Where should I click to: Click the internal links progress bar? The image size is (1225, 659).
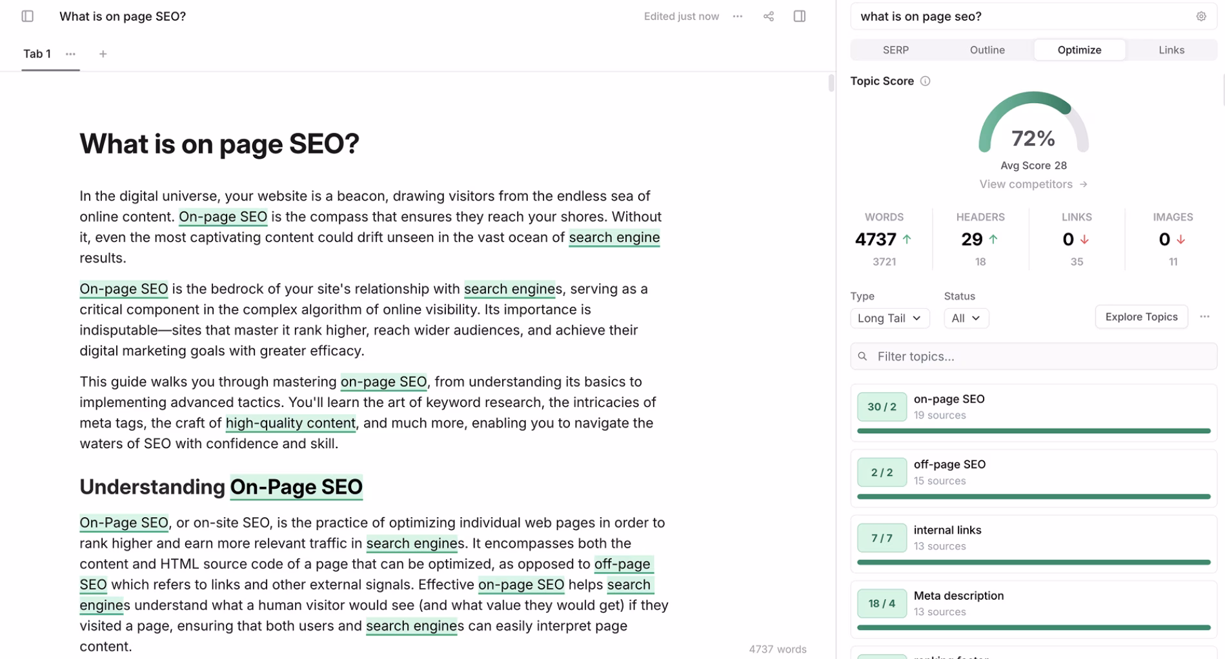tap(1033, 562)
